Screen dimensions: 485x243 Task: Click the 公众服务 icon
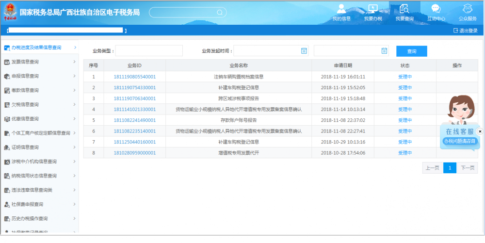pos(468,9)
